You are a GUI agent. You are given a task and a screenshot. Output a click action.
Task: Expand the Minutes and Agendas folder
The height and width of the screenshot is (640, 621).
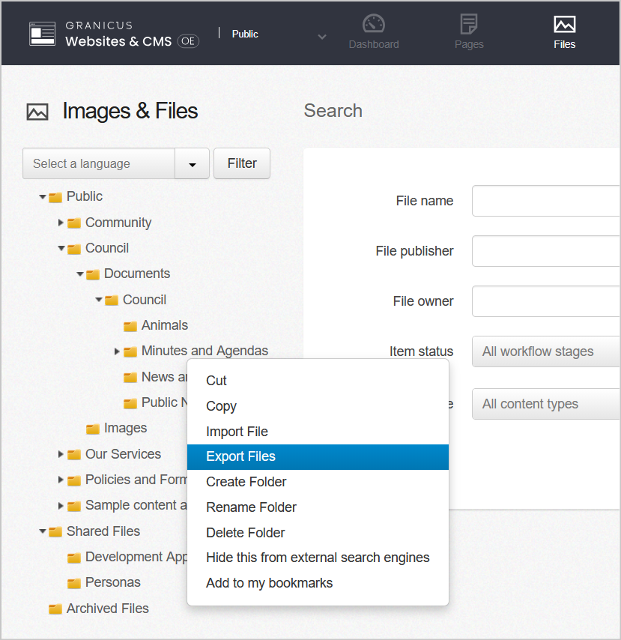[x=117, y=351]
